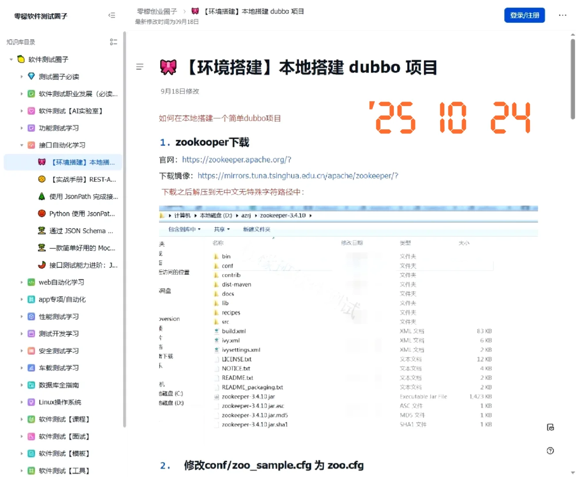576x477 pixels.
Task: Click the Christmas tree icon for JsonPath article
Action: coord(41,196)
